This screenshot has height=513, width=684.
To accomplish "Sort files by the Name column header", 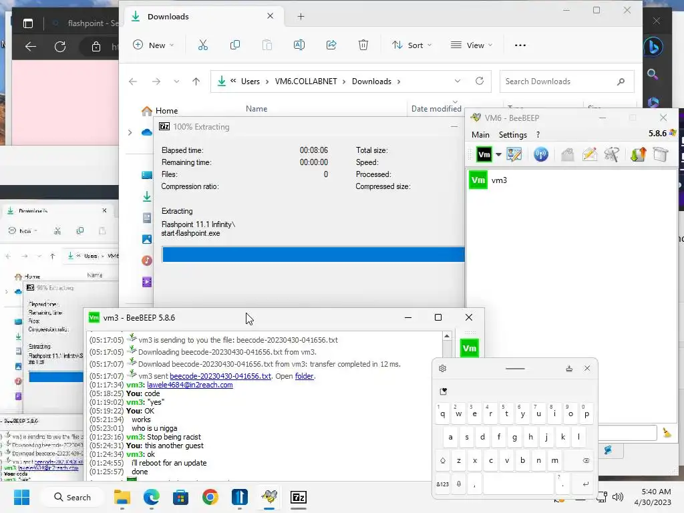I will 256,109.
